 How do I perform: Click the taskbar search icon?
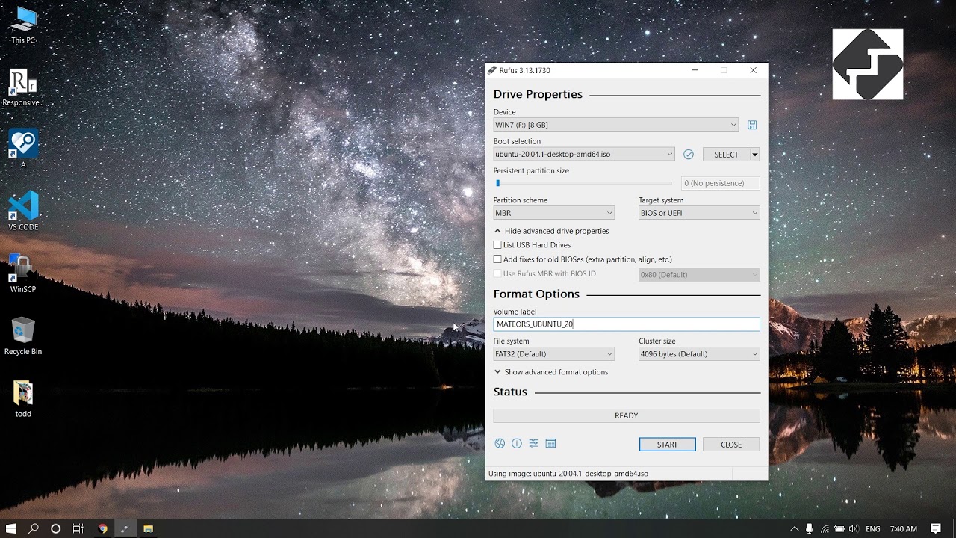[34, 528]
